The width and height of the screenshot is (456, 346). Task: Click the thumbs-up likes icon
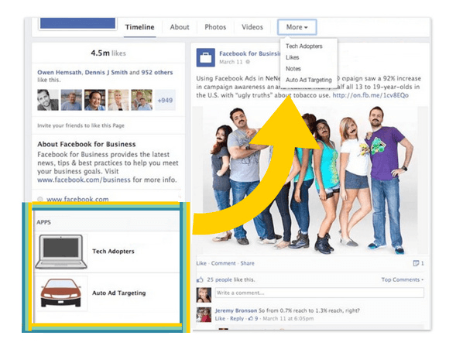[200, 279]
